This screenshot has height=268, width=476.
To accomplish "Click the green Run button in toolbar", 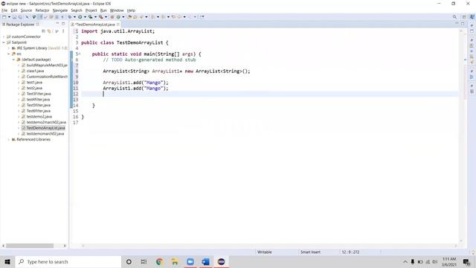I will [x=80, y=17].
